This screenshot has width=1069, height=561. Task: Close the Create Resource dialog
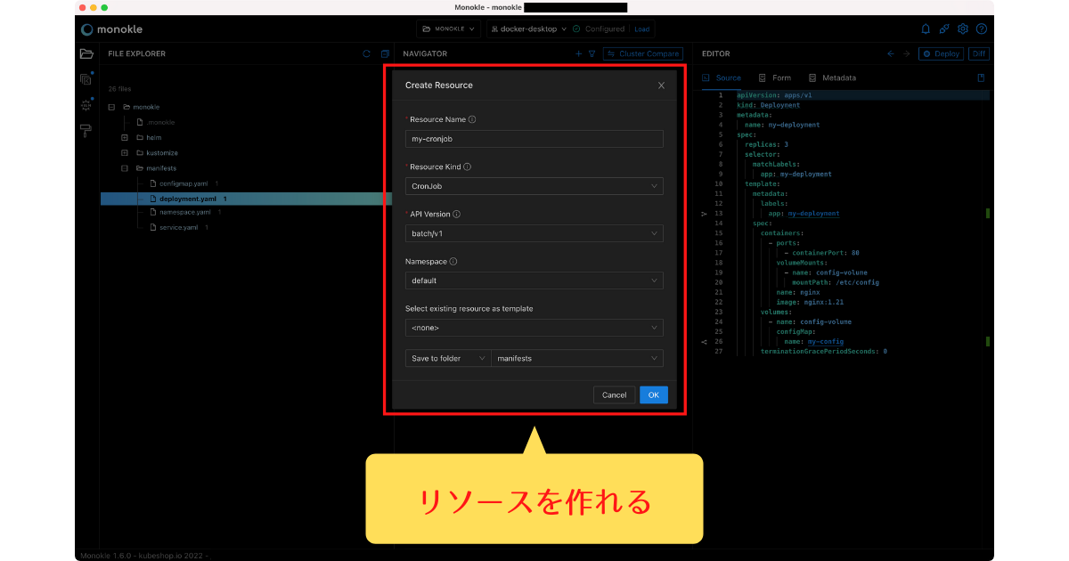pos(661,85)
